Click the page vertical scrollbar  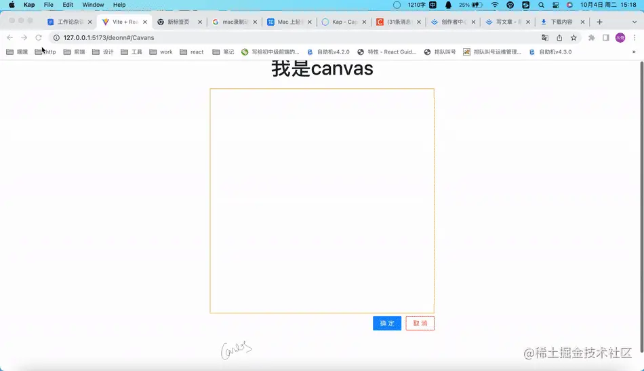pyautogui.click(x=641, y=206)
